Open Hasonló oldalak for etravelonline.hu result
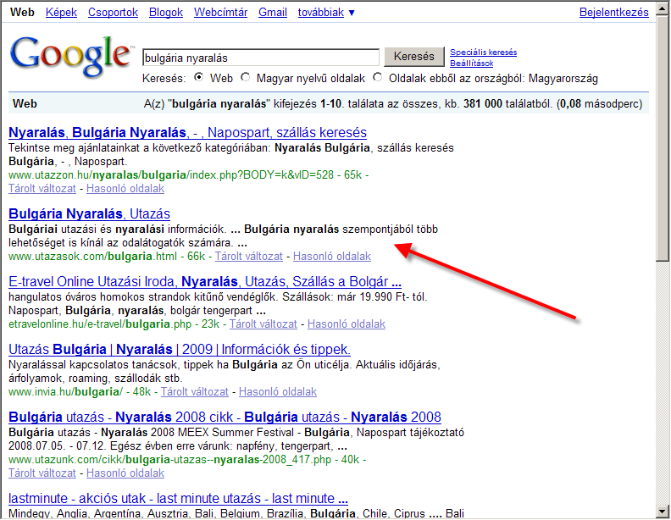 coord(347,324)
